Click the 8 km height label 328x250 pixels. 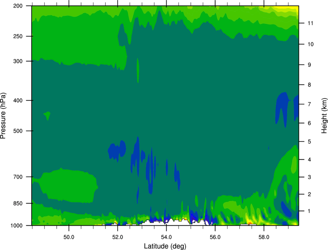point(309,85)
